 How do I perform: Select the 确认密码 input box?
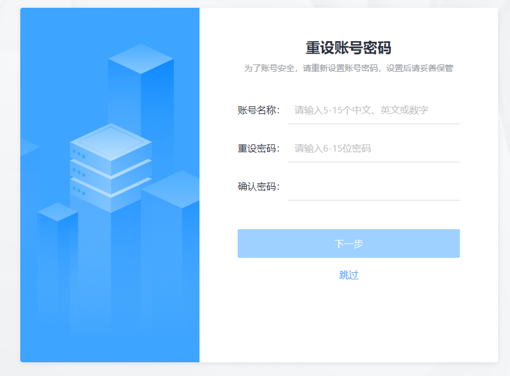[x=373, y=187]
